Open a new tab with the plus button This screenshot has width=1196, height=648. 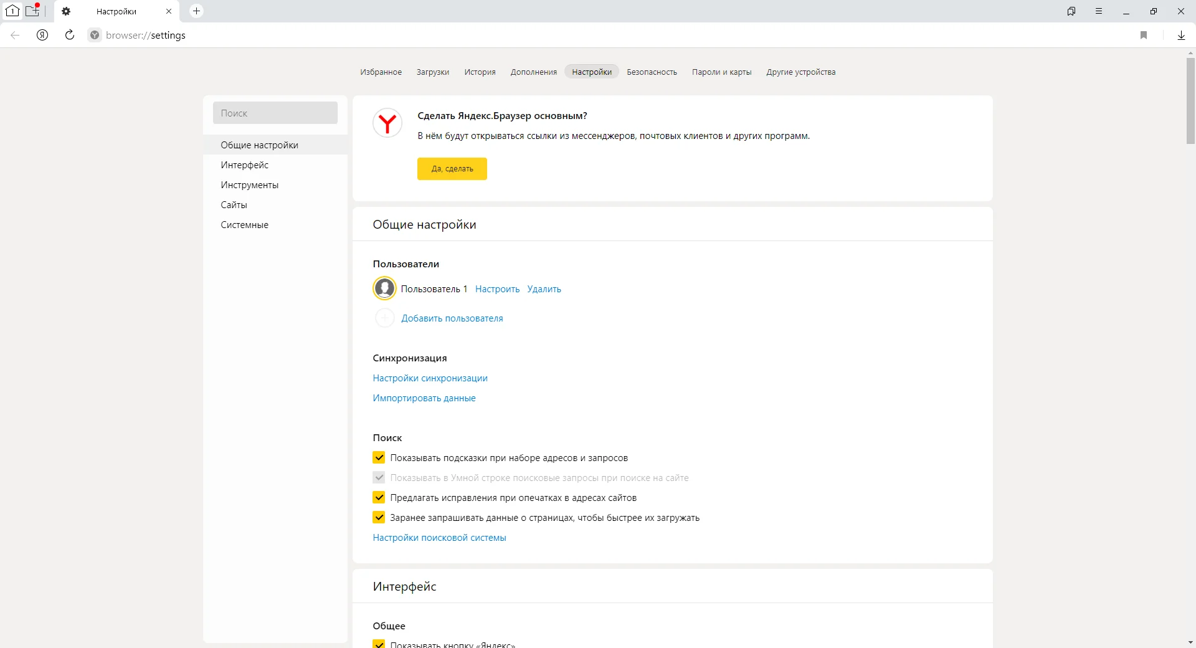tap(196, 11)
